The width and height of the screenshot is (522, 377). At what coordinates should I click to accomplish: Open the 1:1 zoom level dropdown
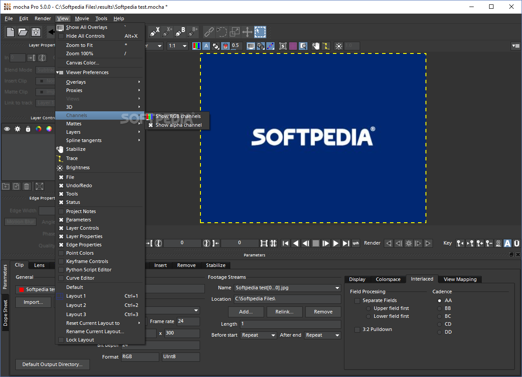coord(178,46)
